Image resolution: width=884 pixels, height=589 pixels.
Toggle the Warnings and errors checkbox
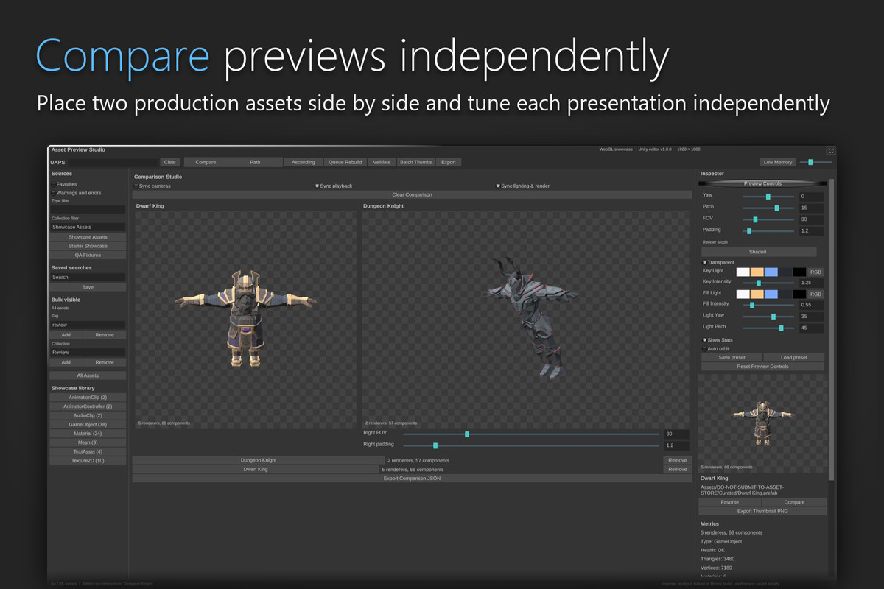(54, 193)
